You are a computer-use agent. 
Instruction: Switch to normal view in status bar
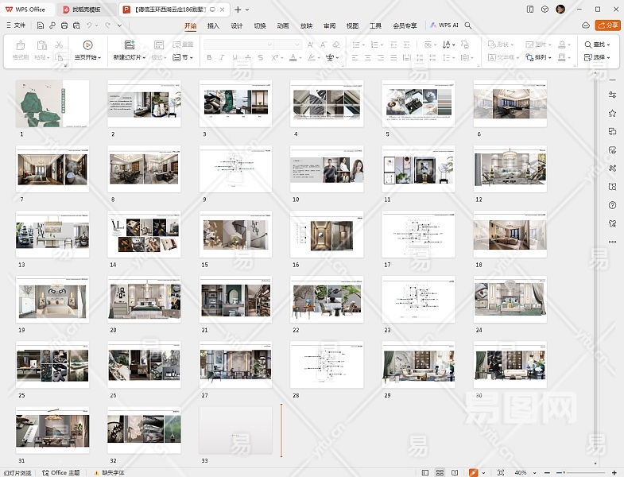pos(424,473)
